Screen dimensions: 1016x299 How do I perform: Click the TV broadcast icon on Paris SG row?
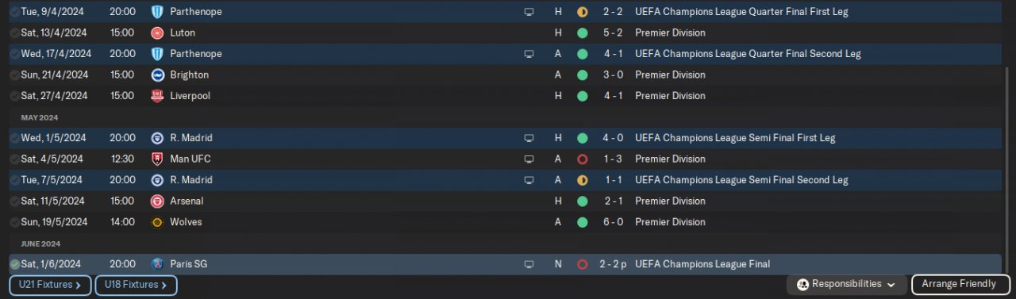[x=529, y=264]
